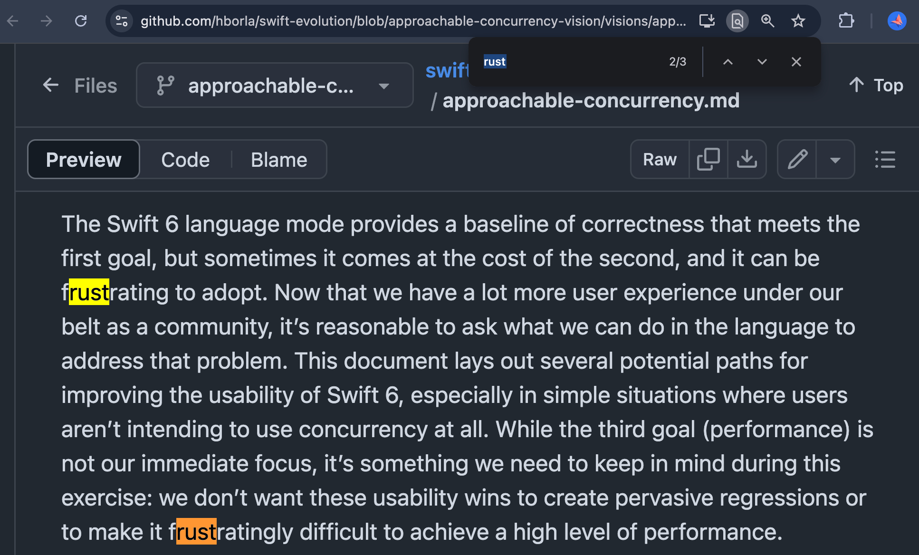Click the find-in-page search field
Viewport: 919px width, 555px height.
coord(570,62)
